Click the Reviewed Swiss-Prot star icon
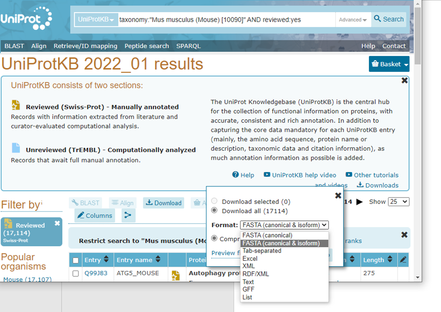 pyautogui.click(x=16, y=105)
